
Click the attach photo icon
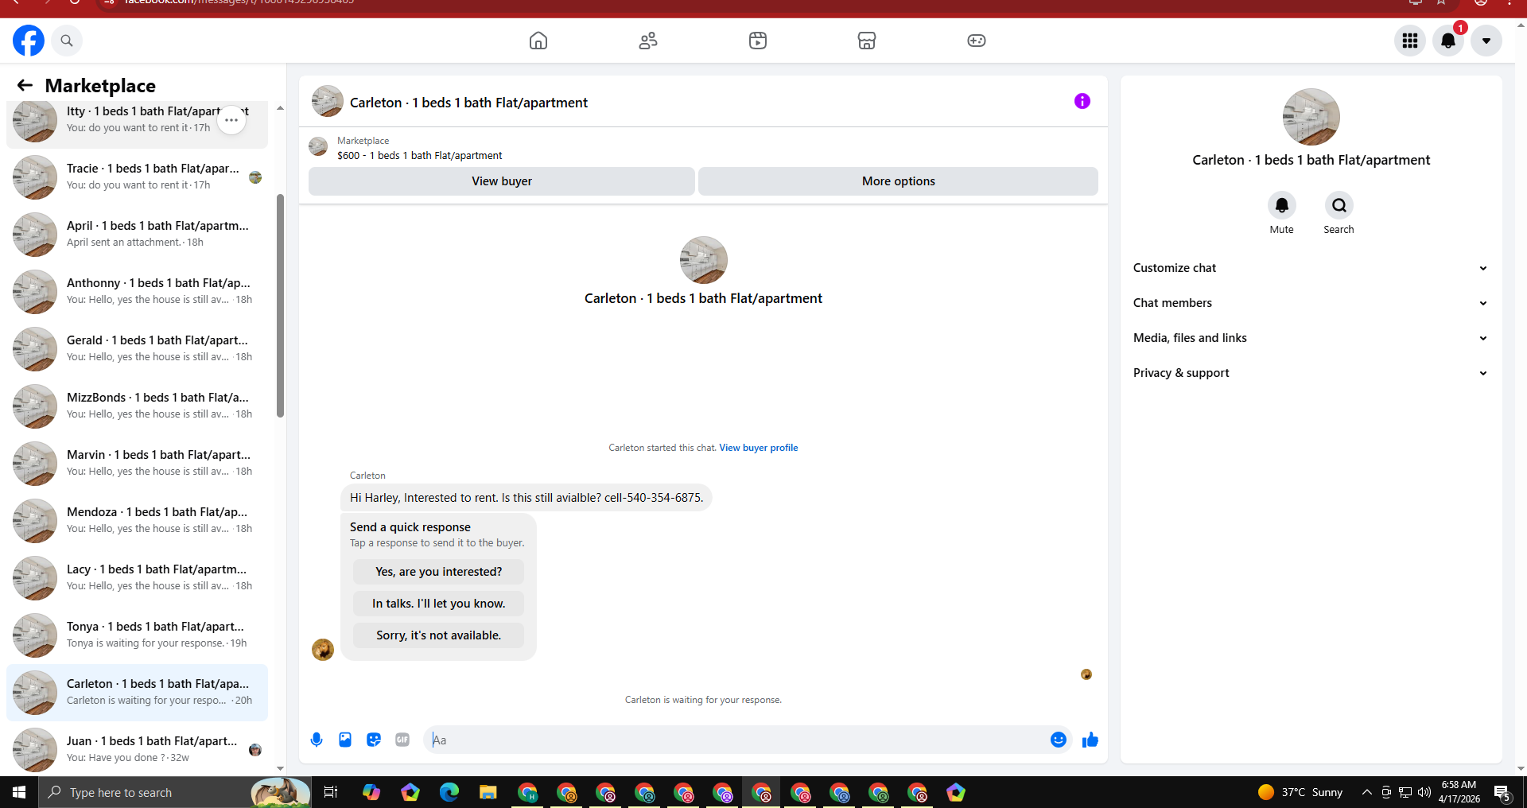[345, 740]
